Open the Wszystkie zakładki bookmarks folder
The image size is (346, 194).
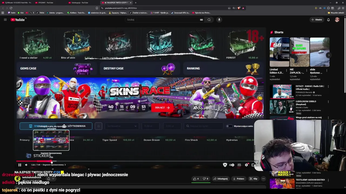[x=336, y=13]
